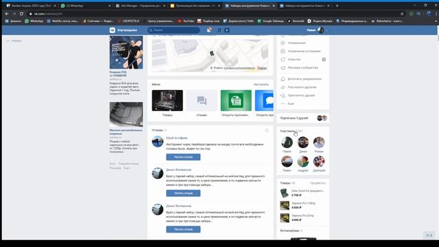Switch to the Канбан Апрель 2020 Trello tab
This screenshot has width=439, height=247.
31,5
